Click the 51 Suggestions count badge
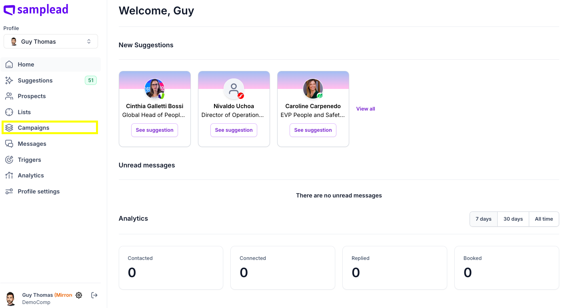This screenshot has width=562, height=308. coord(91,81)
